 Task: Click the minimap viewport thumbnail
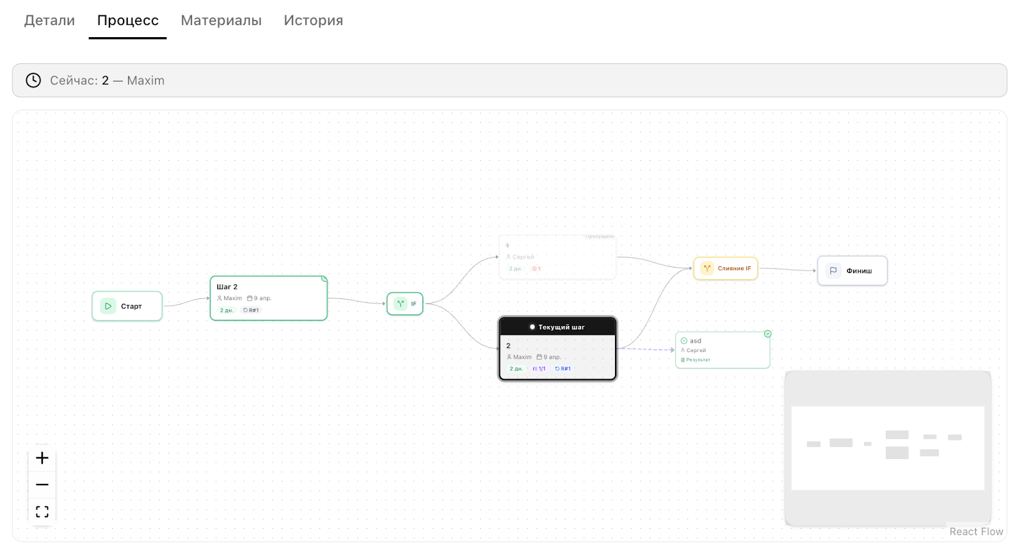click(887, 448)
